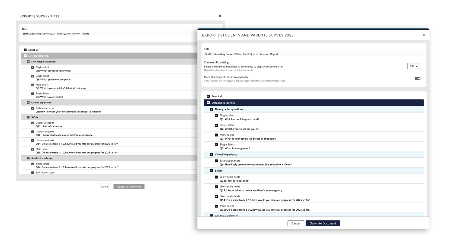Click the Title field in background dialog

(x=110, y=34)
